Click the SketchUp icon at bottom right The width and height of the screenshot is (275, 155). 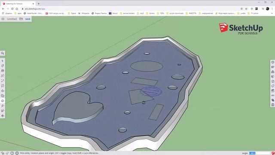pyautogui.click(x=273, y=153)
